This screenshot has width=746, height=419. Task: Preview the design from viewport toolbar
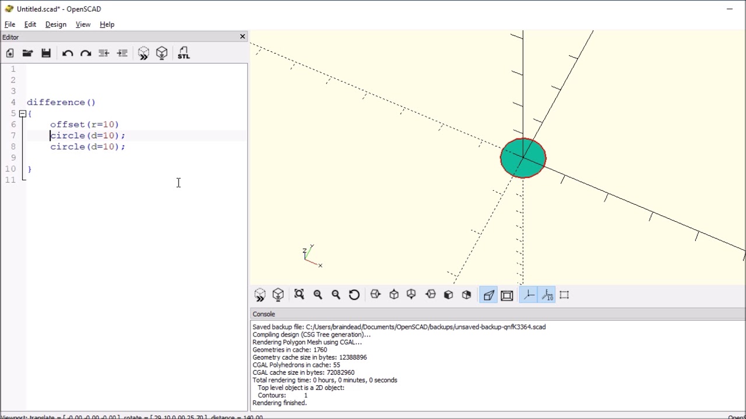tap(260, 295)
